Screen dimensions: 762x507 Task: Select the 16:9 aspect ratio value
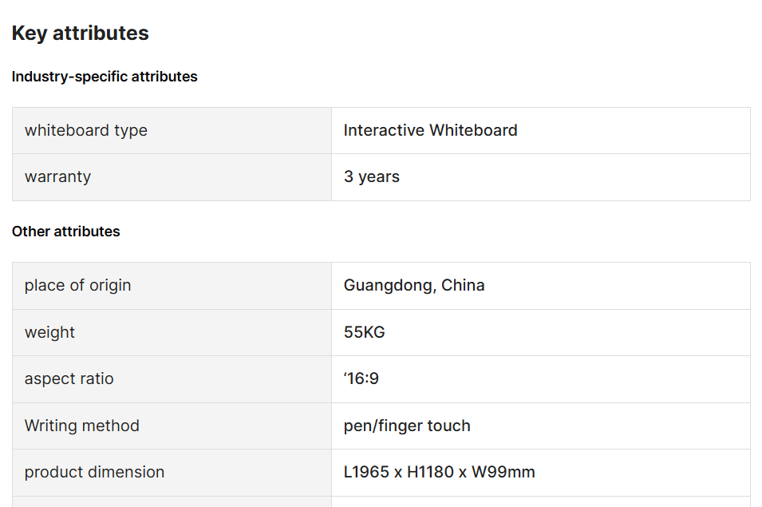point(361,378)
